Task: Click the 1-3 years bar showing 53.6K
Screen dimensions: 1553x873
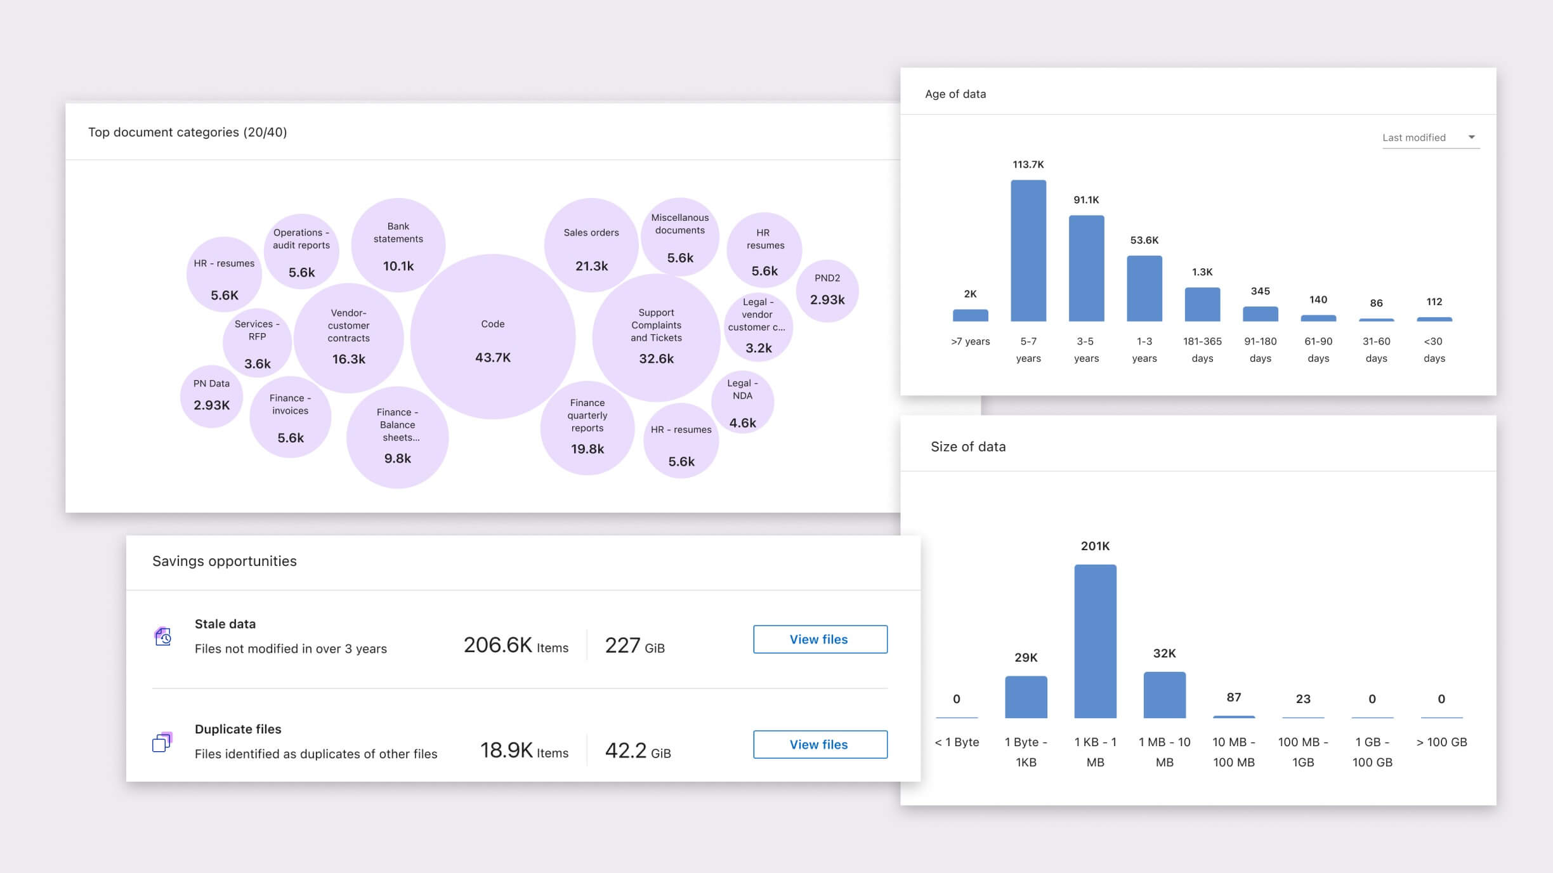Action: [x=1144, y=289]
